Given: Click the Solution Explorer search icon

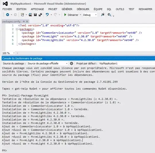Looking at the screenshot, I should coord(102,15).
